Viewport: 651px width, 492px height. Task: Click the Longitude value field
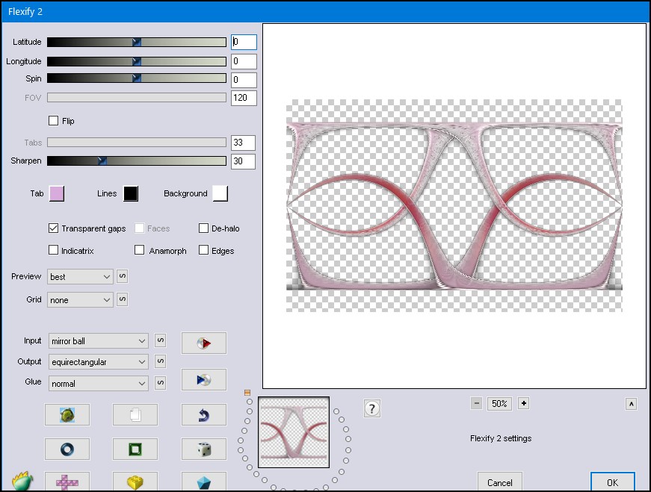pyautogui.click(x=244, y=61)
